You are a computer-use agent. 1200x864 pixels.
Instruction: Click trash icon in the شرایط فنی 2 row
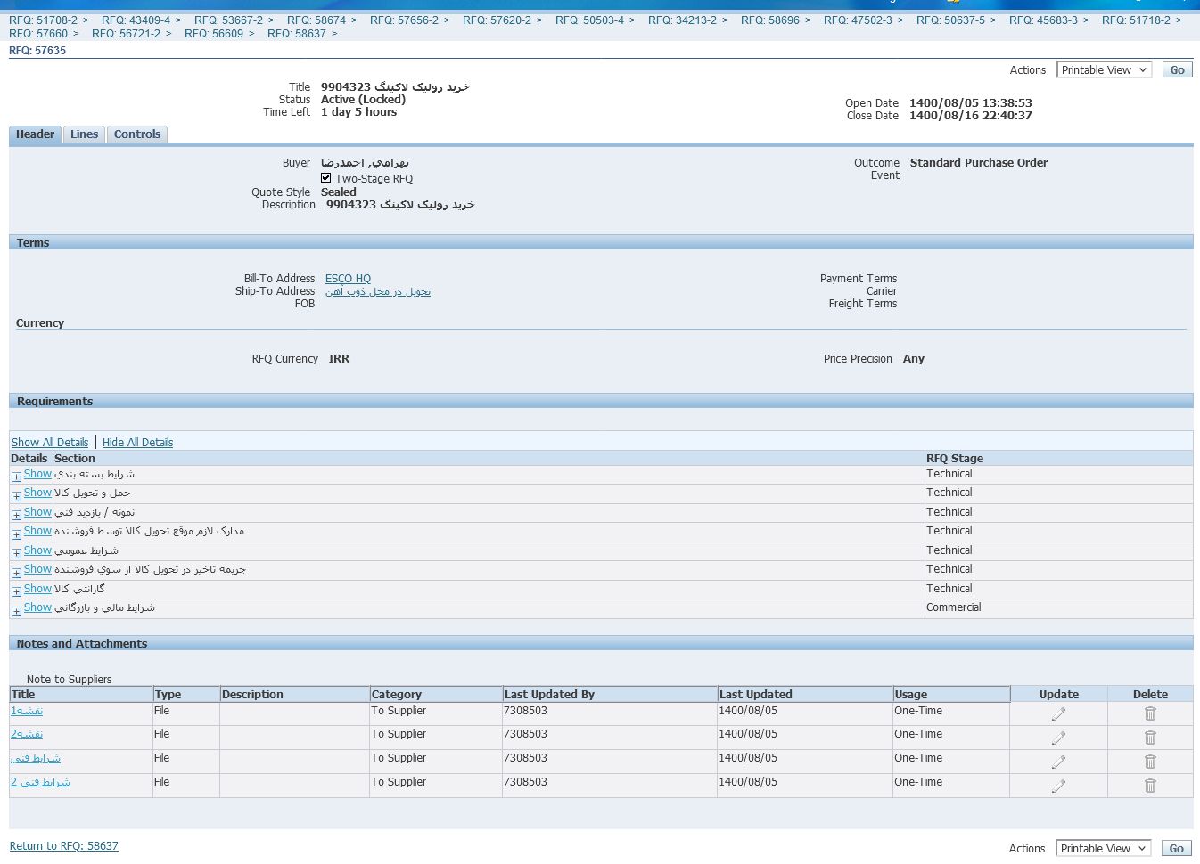[1150, 786]
